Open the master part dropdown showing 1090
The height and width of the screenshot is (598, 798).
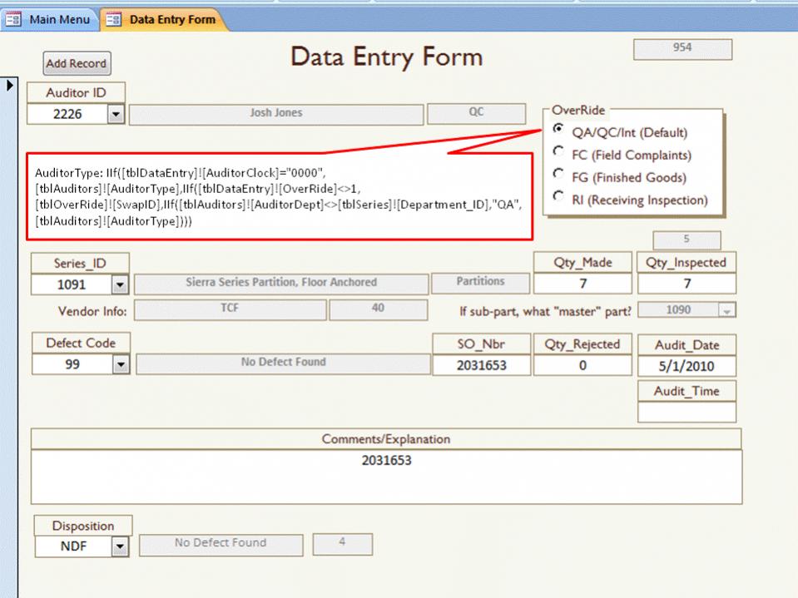click(x=727, y=310)
